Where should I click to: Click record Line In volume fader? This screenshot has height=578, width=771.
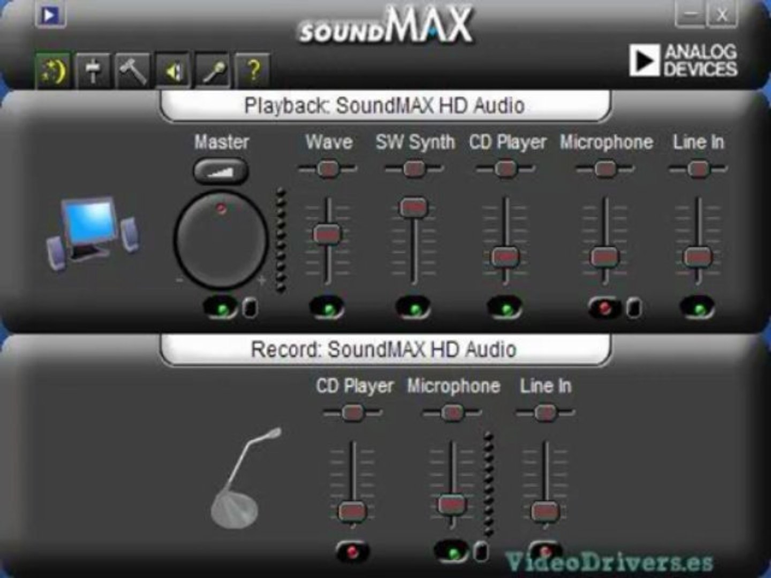point(545,511)
